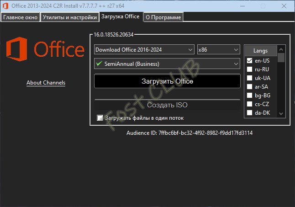Toggle the cs-CZ language checkbox

pos(249,104)
